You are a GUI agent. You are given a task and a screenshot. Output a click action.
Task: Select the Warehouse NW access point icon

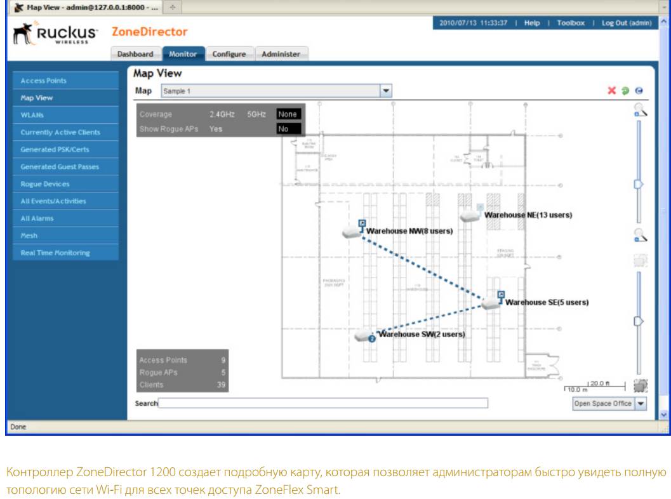351,232
